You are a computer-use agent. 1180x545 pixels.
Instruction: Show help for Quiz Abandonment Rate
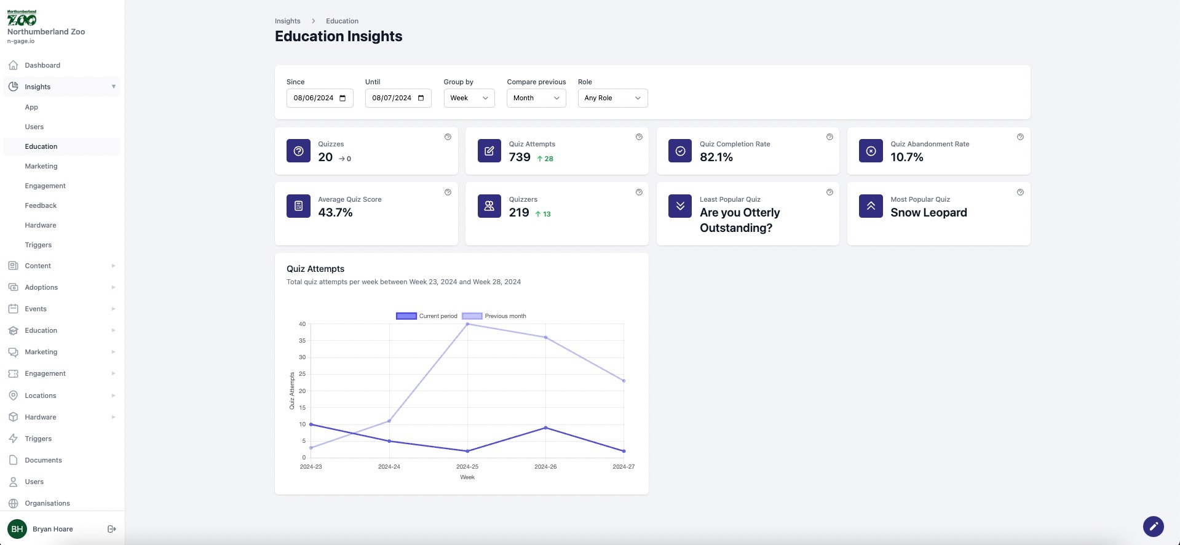1020,137
